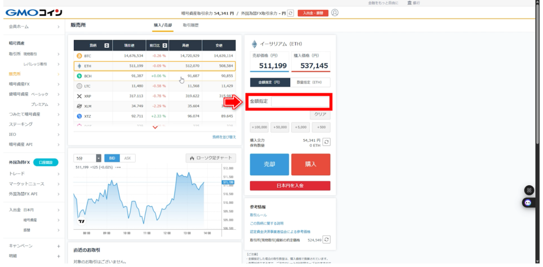
Task: Click the 金額指定 amount input field
Action: 300,101
